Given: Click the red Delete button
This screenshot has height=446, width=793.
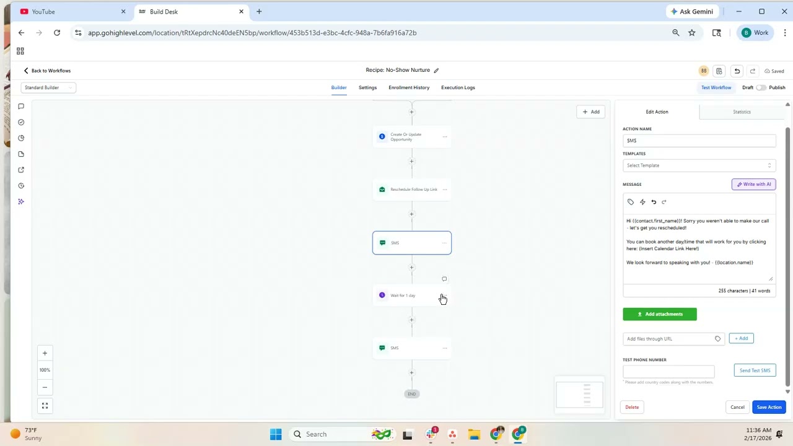Looking at the screenshot, I should [632, 407].
